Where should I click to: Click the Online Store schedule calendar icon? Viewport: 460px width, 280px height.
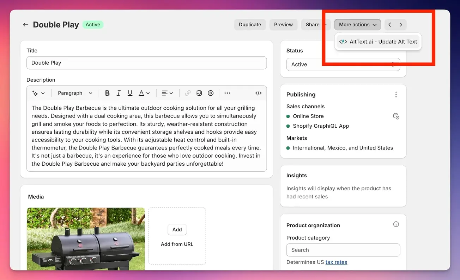pos(396,116)
